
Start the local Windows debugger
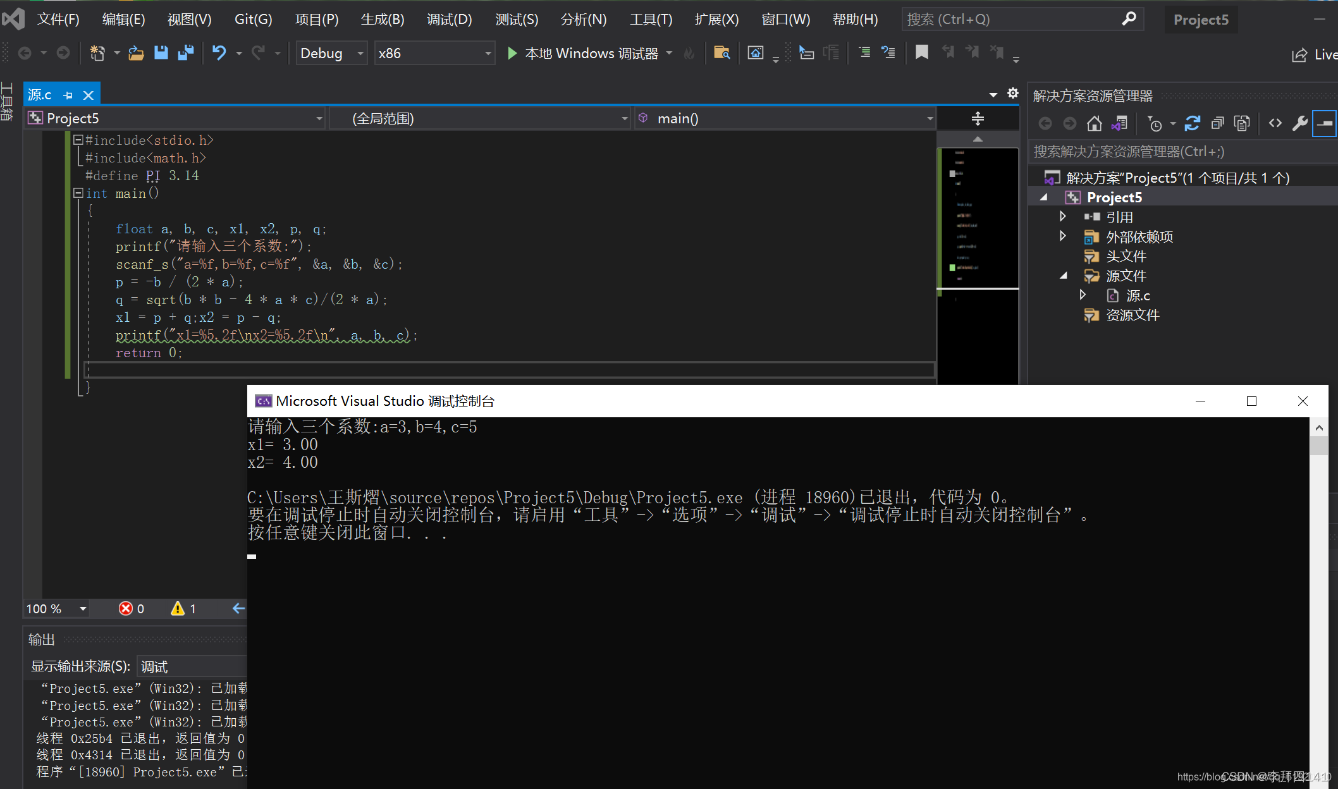point(584,54)
